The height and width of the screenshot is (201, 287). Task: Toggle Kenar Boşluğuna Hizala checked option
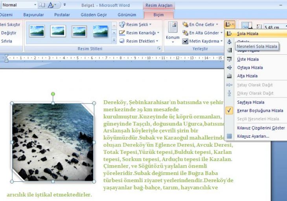(256, 111)
